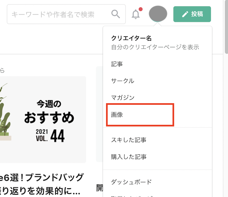228x197 pixels.
Task: Open notifications via the bell icon
Action: click(x=136, y=14)
